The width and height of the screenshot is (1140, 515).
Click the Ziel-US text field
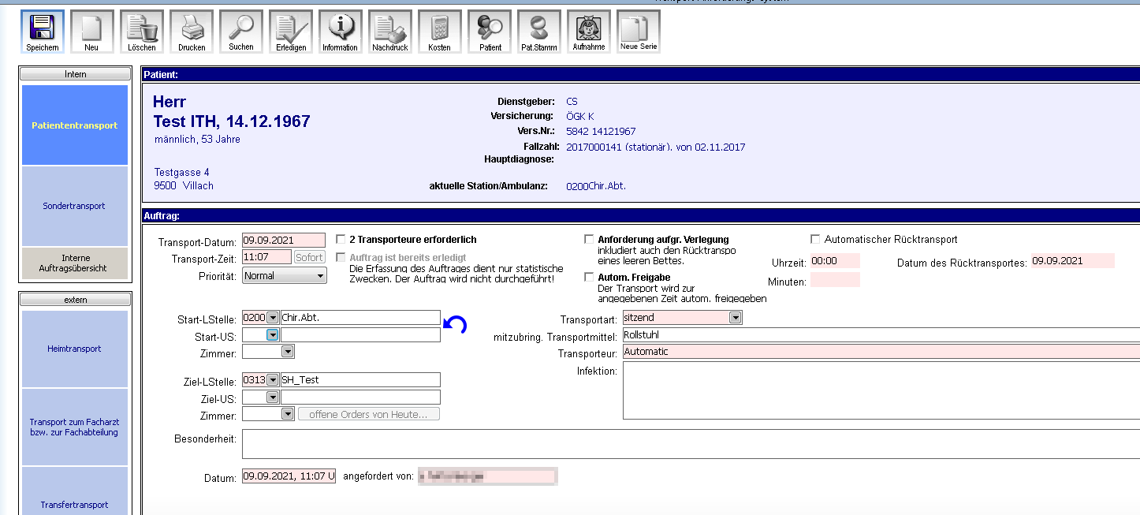coord(360,397)
